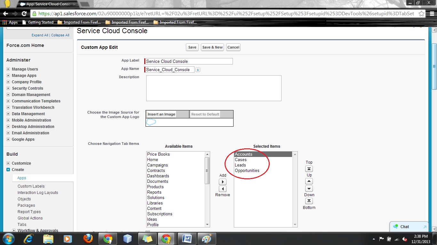Open Objects in the sidebar
This screenshot has width=437, height=245.
click(24, 199)
